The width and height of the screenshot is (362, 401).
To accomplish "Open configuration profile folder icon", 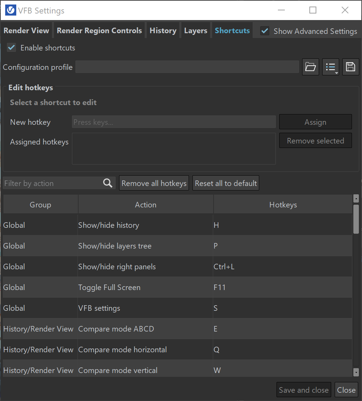I will point(310,67).
